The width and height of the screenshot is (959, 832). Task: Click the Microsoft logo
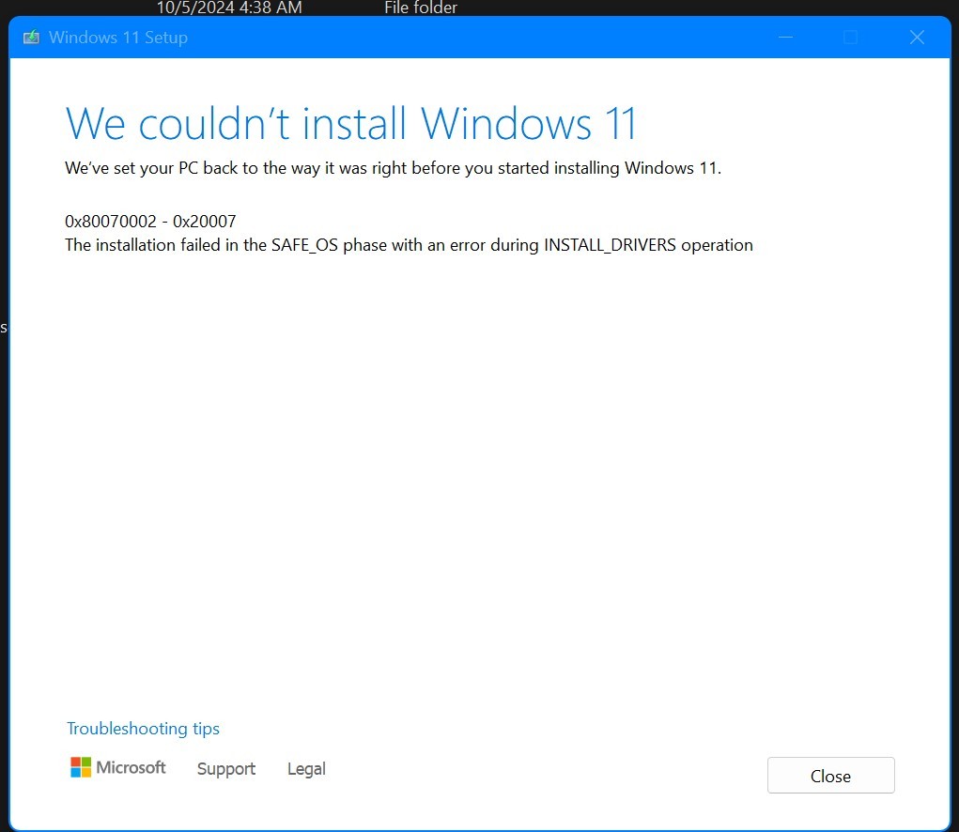[118, 767]
